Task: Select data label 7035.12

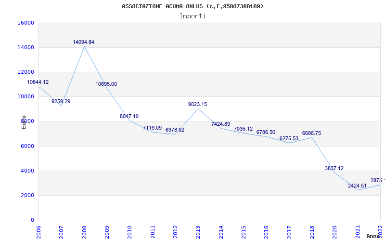Action: point(243,129)
